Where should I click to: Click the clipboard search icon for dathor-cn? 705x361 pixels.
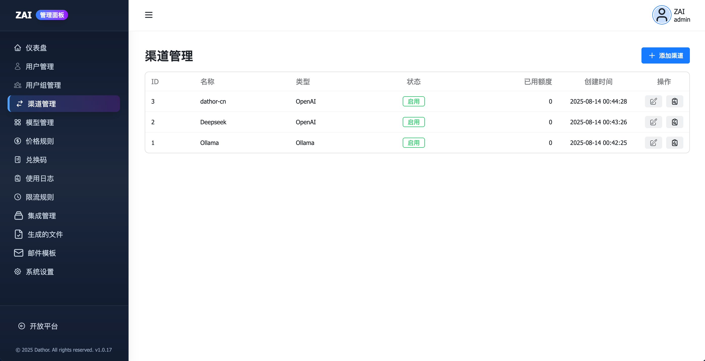click(674, 101)
